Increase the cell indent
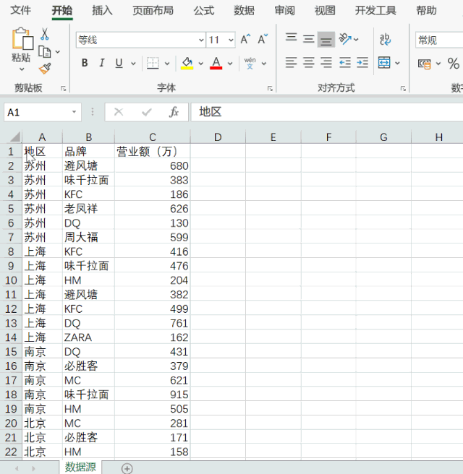 [362, 63]
